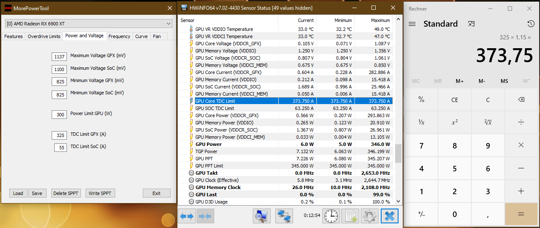This screenshot has width=540, height=228.
Task: Select the GPU SOC TDC Limit row
Action: click(291, 108)
